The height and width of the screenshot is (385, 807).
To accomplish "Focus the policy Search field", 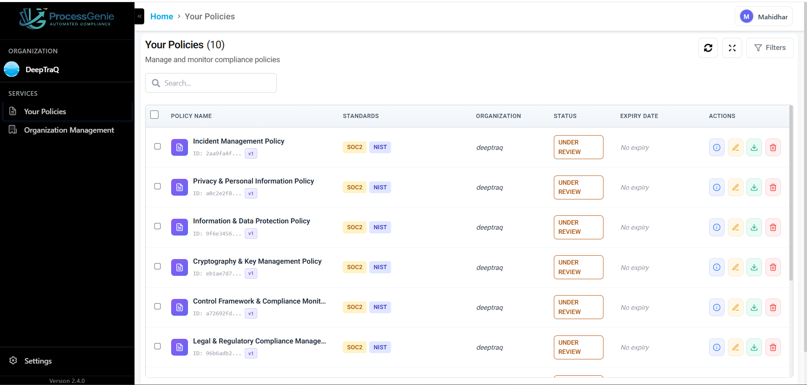I will click(211, 83).
